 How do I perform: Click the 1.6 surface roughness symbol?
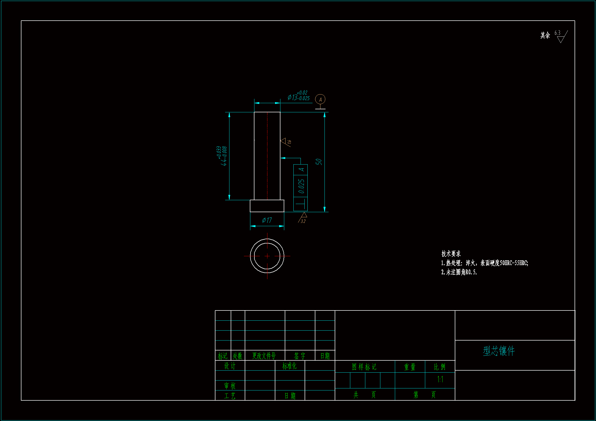(x=286, y=142)
